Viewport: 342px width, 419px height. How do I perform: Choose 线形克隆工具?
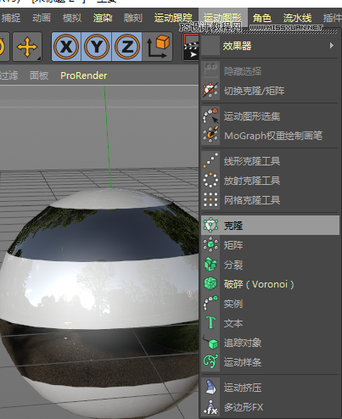[x=270, y=161]
